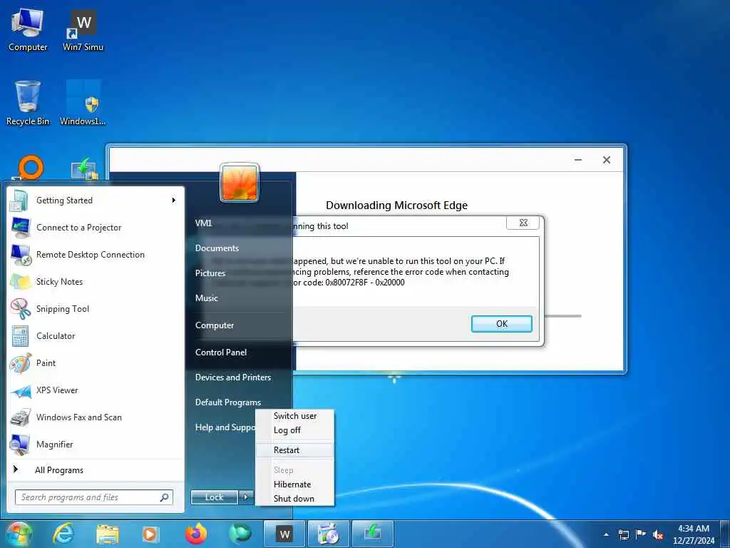Screen dimensions: 730x548
Task: Close the error dialog with X
Action: click(x=523, y=223)
